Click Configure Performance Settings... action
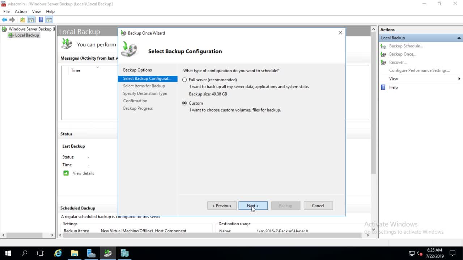Image resolution: width=463 pixels, height=260 pixels. 419,70
